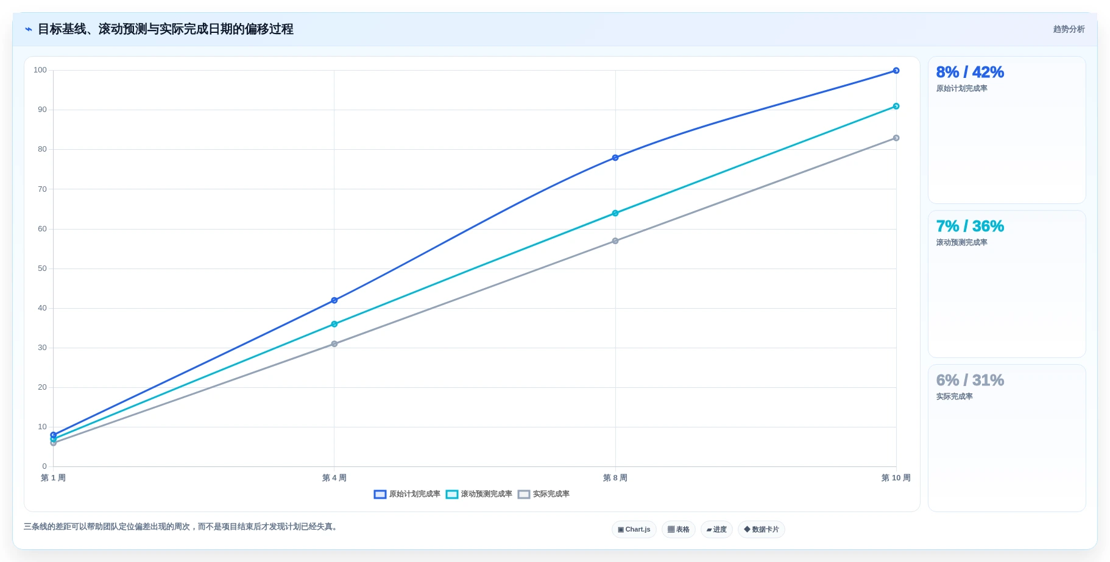Viewport: 1110px width, 562px height.
Task: Select the cyan data point at 第 8 周
Action: click(x=615, y=213)
